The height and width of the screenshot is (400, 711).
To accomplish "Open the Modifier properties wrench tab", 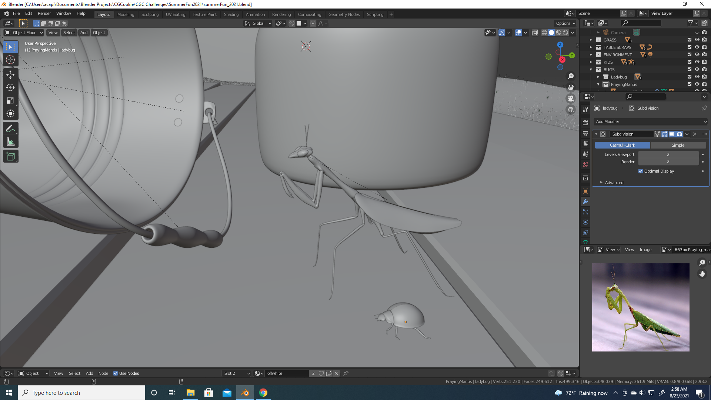I will (585, 201).
